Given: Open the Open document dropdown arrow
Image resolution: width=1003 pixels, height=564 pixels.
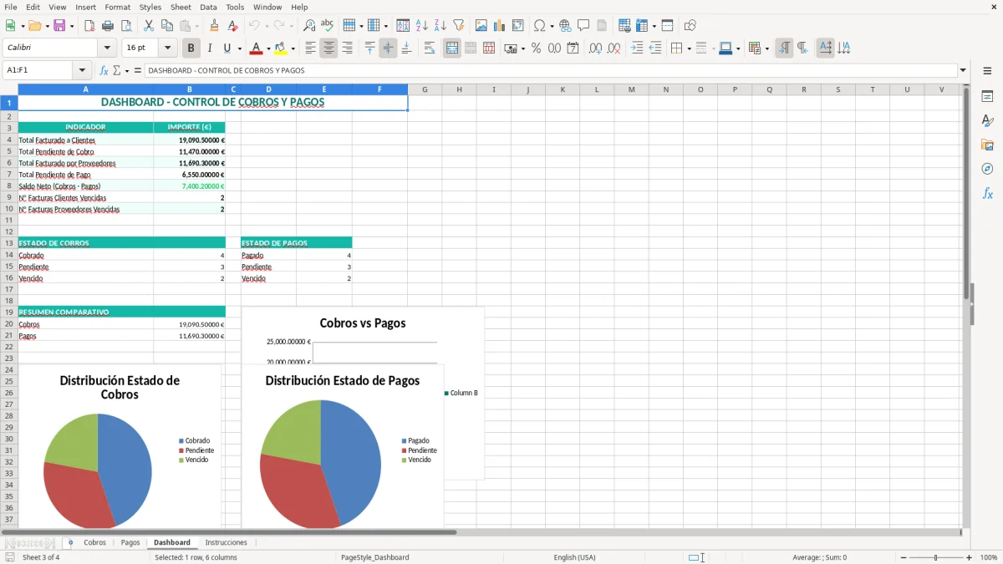Looking at the screenshot, I should (47, 26).
